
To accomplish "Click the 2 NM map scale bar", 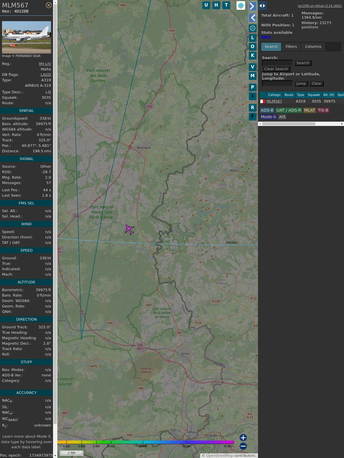I will tap(71, 453).
